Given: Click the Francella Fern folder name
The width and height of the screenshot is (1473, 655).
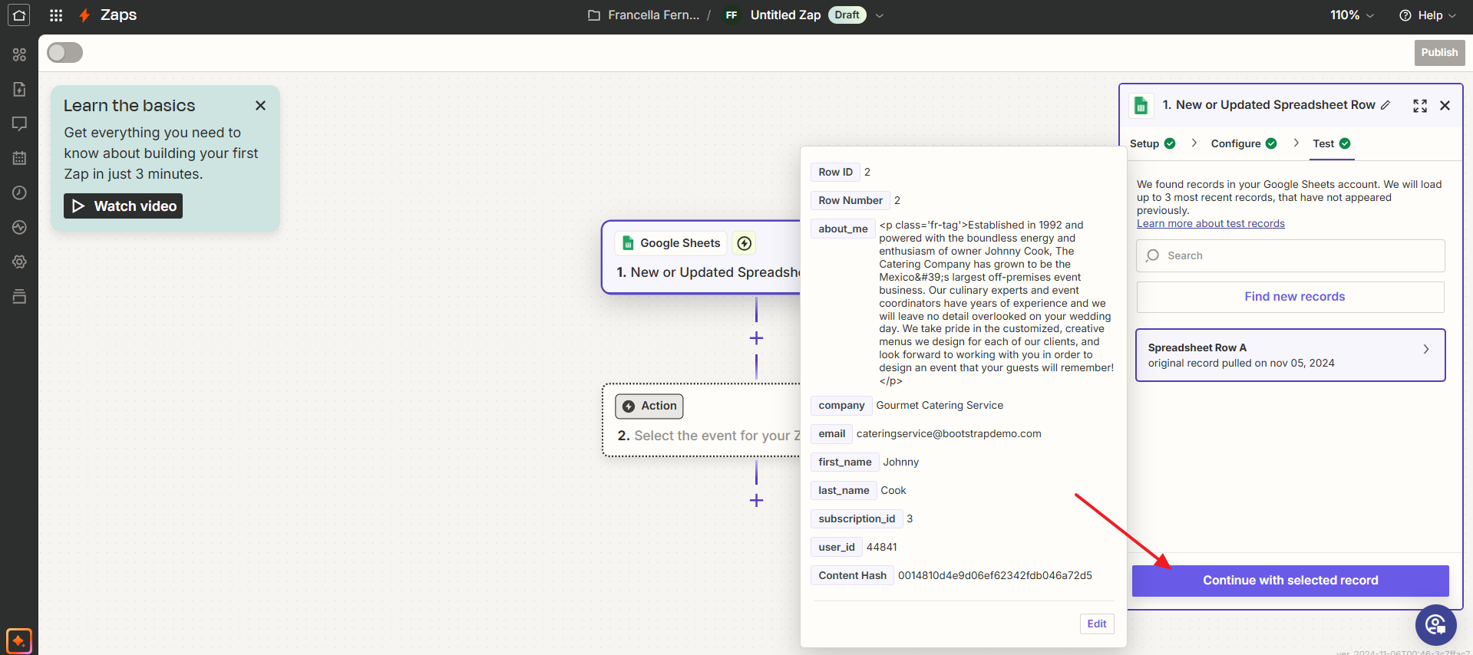Looking at the screenshot, I should click(x=653, y=15).
